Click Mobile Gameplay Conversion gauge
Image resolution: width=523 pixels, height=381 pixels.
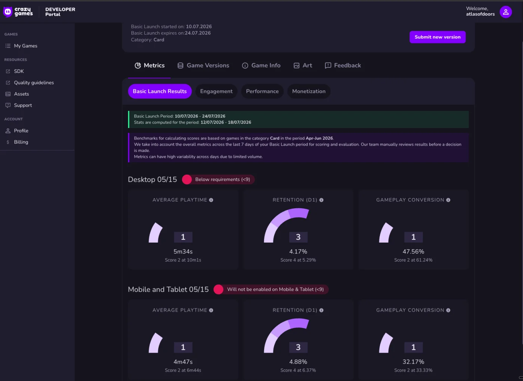coord(386,343)
